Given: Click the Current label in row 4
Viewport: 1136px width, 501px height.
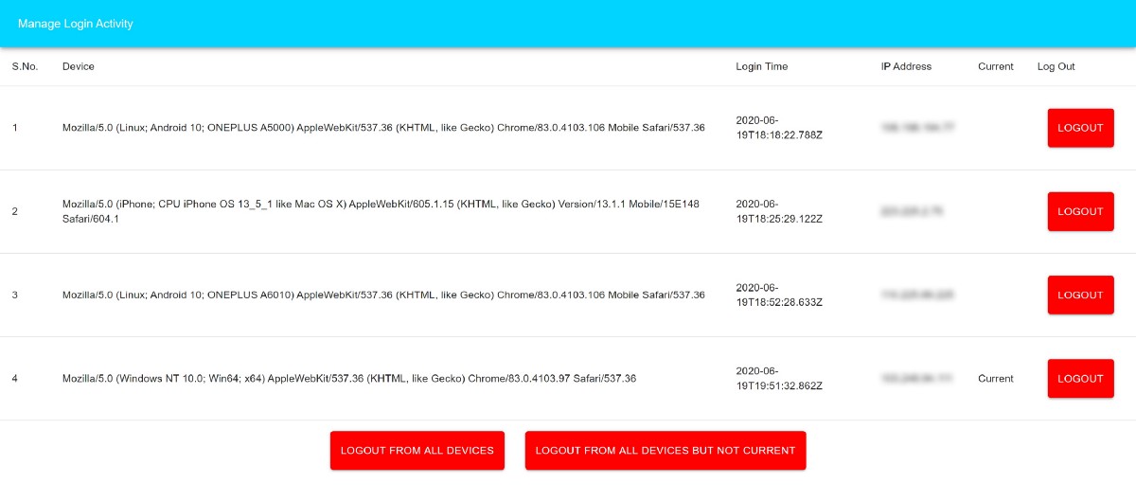Looking at the screenshot, I should (x=995, y=378).
